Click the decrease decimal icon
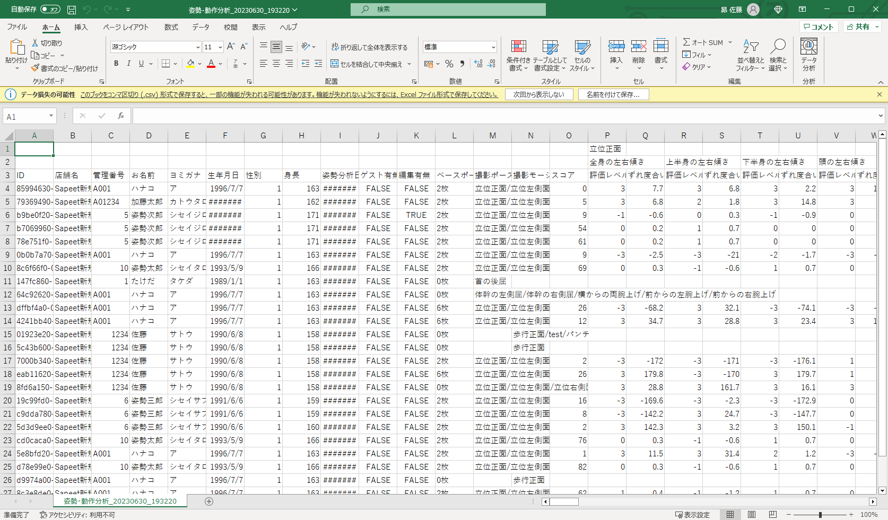This screenshot has height=520, width=888. coord(492,64)
